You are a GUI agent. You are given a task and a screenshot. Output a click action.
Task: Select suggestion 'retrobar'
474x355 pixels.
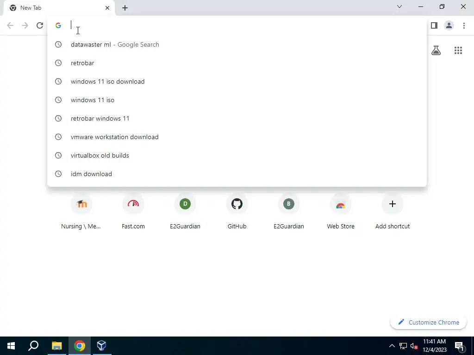(237, 63)
